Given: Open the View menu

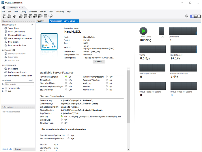Looking at the screenshot, I should (16, 12).
